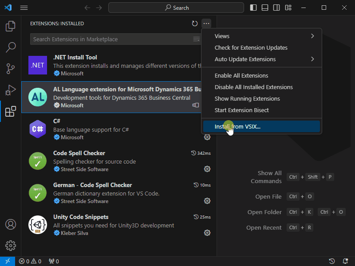This screenshot has width=355, height=266.
Task: Click the Open File label
Action: pos(268,197)
